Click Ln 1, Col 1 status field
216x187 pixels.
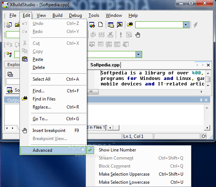pos(138,136)
